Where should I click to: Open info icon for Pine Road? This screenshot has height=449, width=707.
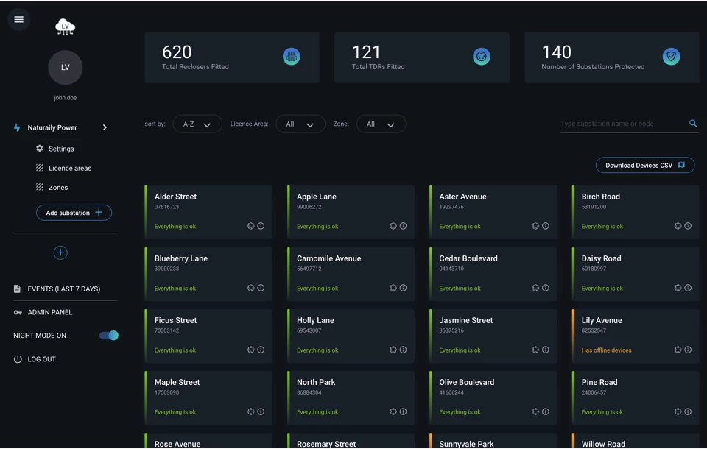click(688, 411)
